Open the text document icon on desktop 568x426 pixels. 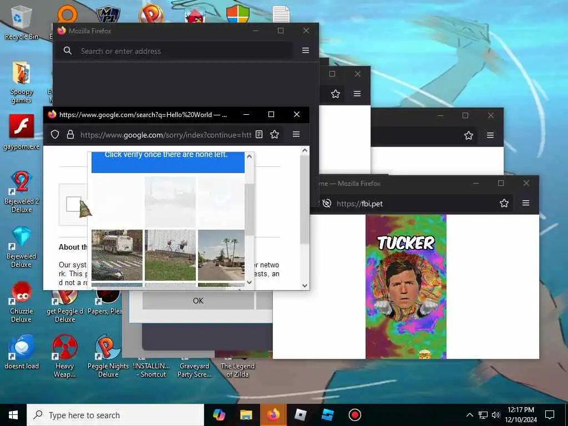pyautogui.click(x=281, y=14)
